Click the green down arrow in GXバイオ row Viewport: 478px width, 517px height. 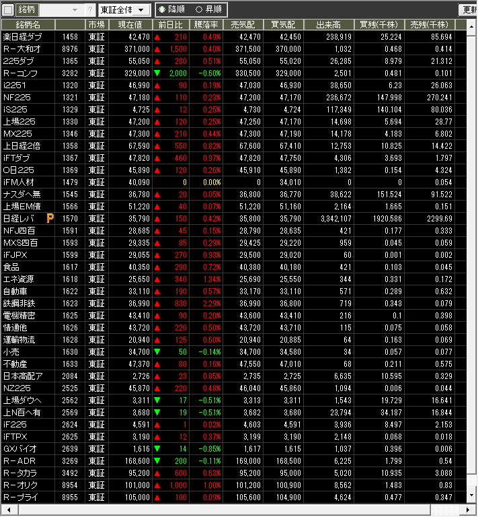(157, 448)
